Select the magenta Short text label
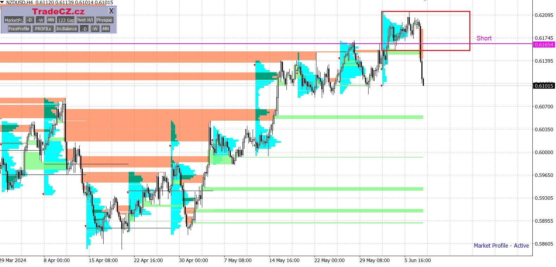 coord(484,38)
